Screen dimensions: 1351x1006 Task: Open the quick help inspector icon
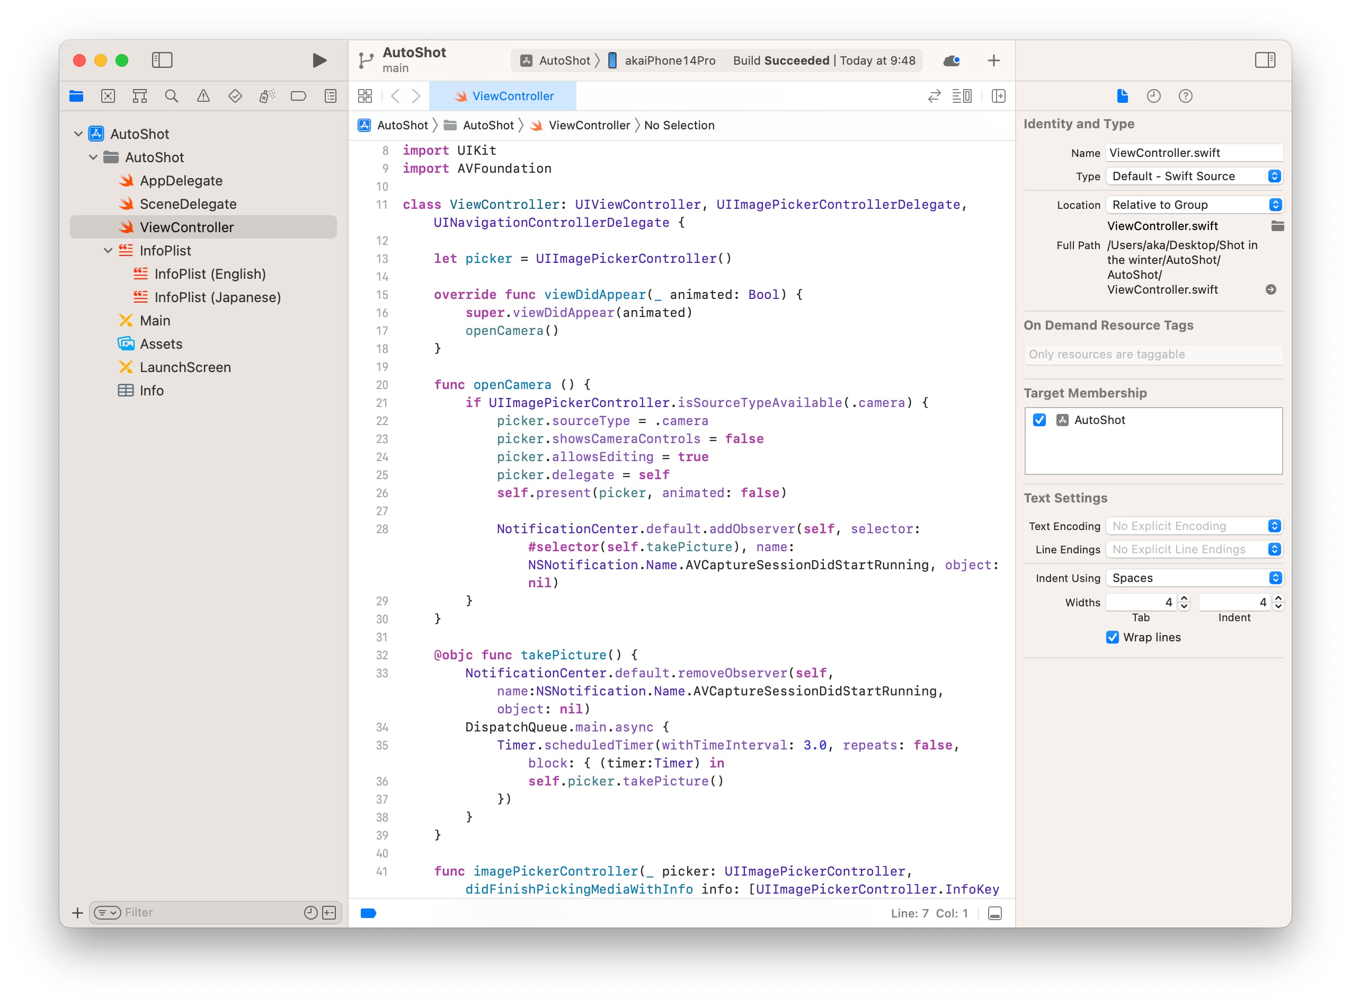coord(1185,95)
